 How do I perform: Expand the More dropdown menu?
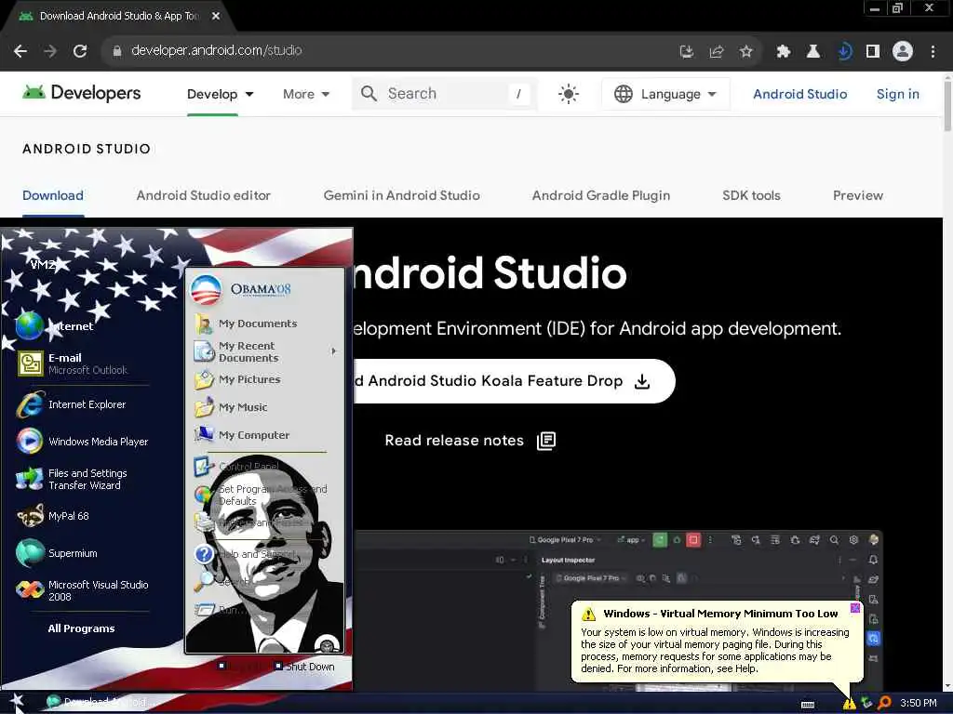(306, 94)
